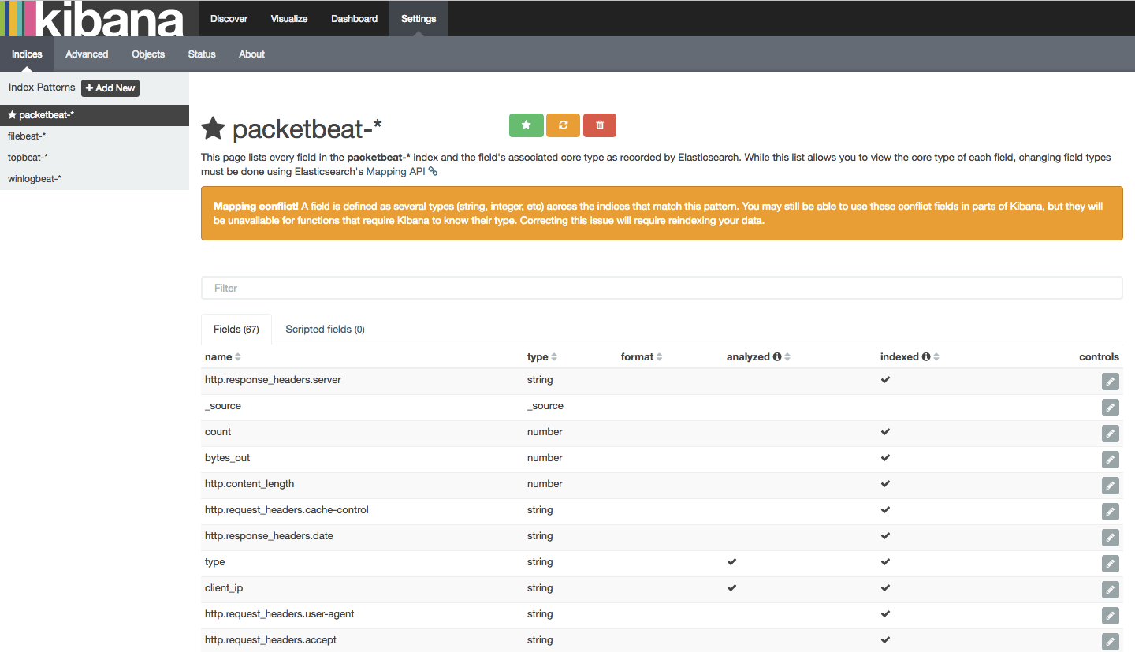Screen dimensions: 1135x652
Task: Focus the Filter input field
Action: (662, 288)
